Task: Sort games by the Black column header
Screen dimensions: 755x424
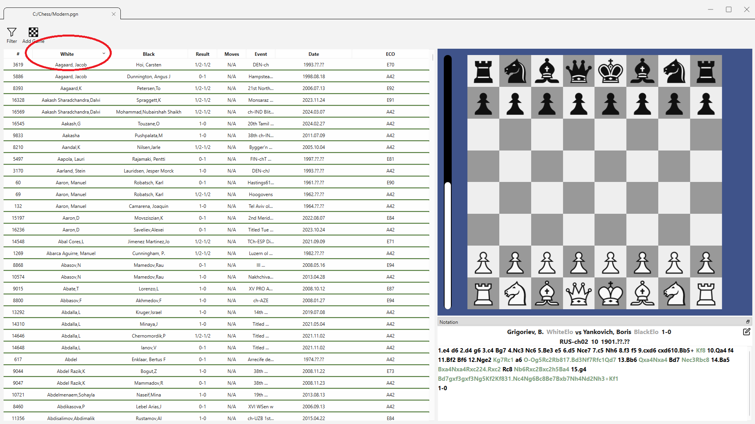Action: click(149, 54)
